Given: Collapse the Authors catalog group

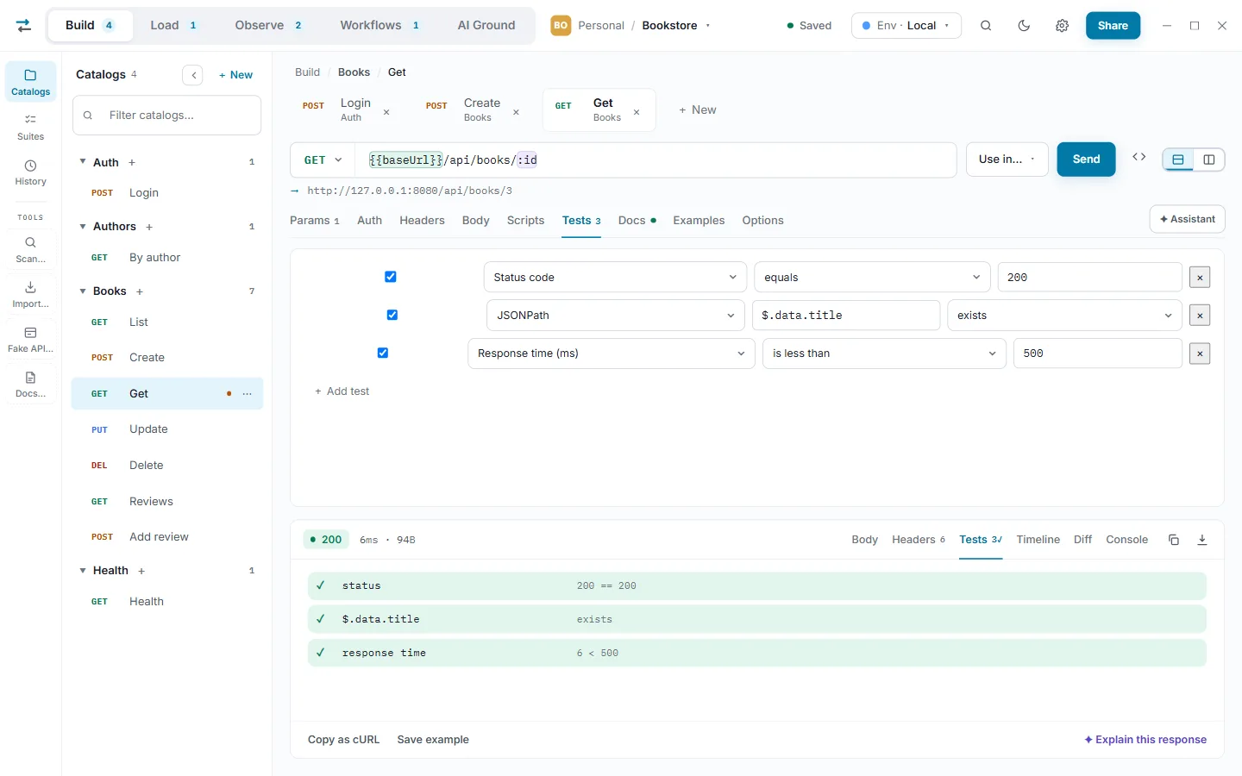Looking at the screenshot, I should tap(83, 227).
